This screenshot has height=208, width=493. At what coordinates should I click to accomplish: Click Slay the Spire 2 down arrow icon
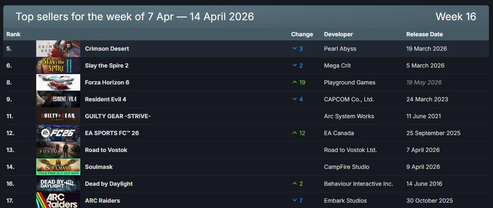(x=295, y=65)
